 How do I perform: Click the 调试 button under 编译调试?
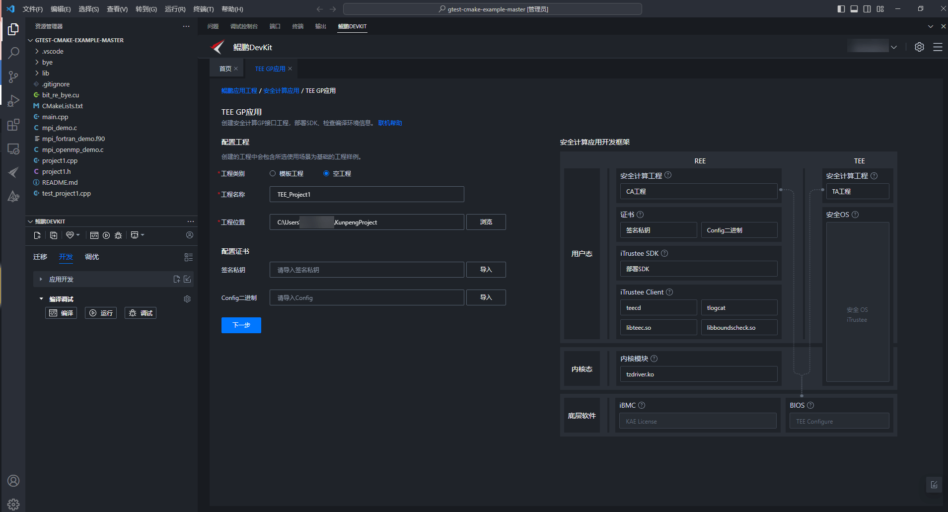coord(141,313)
